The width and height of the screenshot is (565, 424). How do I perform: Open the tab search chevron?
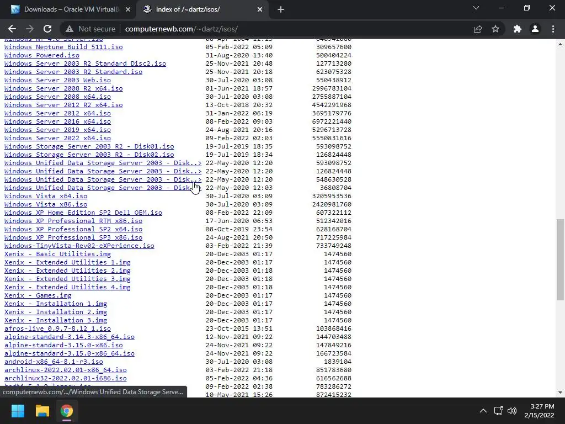click(476, 8)
